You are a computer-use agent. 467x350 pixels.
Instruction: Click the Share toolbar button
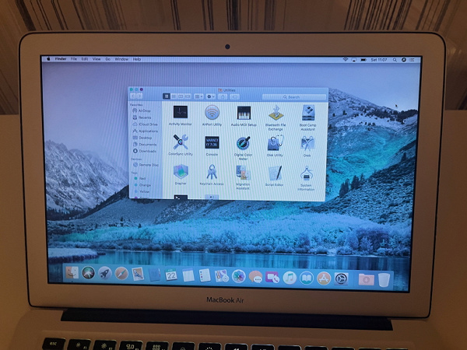pyautogui.click(x=223, y=96)
